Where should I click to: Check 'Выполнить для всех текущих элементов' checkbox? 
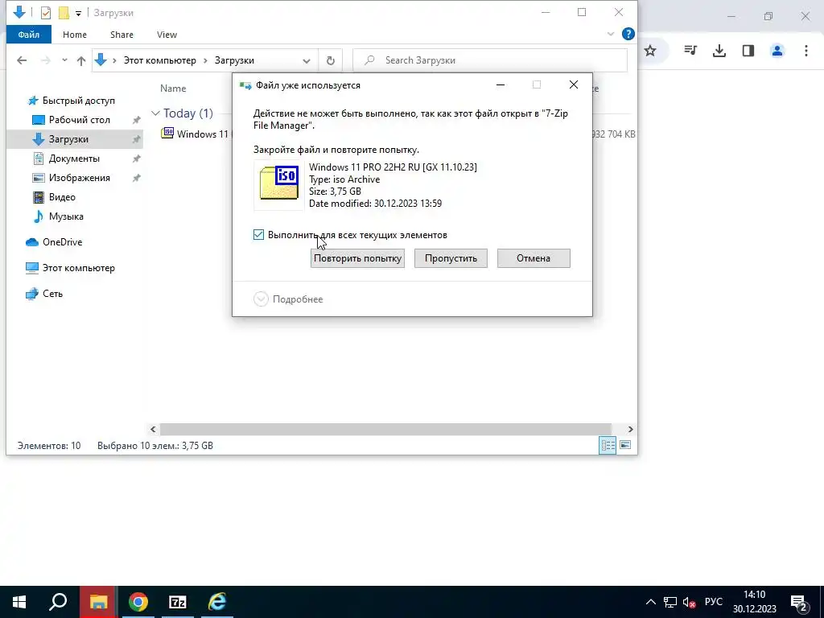(x=258, y=235)
